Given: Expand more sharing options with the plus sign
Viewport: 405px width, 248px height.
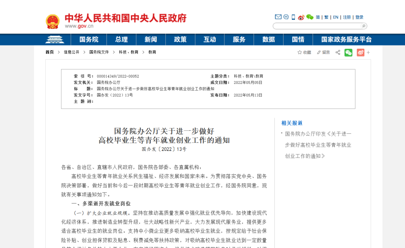Looking at the screenshot, I should pyautogui.click(x=368, y=52).
